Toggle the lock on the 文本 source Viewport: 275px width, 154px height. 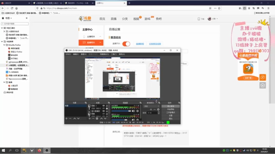pos(107,108)
